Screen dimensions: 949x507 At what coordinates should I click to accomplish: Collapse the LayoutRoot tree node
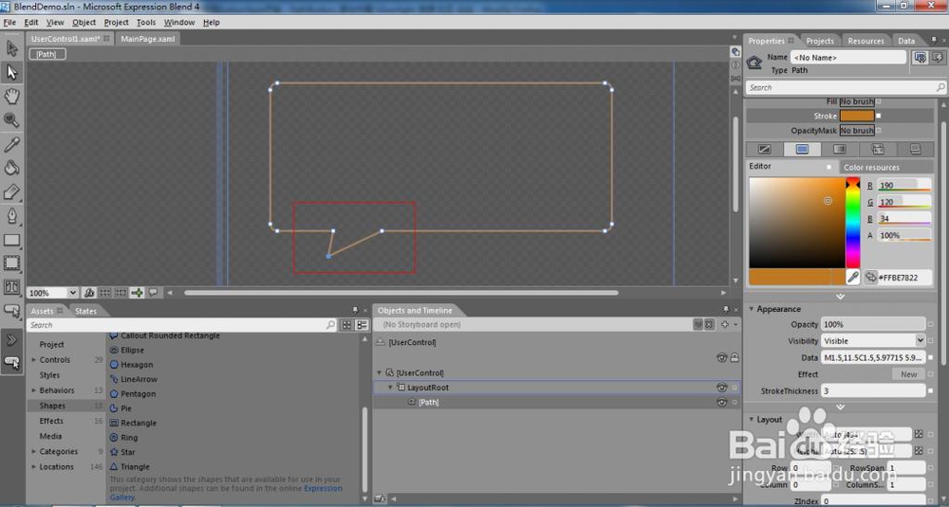coord(390,388)
